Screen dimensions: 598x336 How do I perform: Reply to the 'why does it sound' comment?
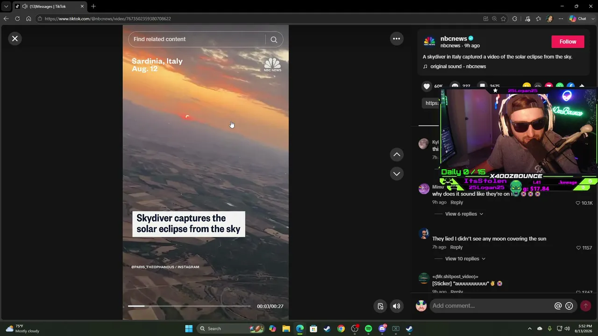pyautogui.click(x=456, y=203)
